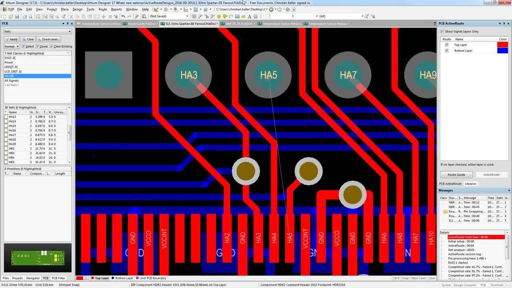The height and width of the screenshot is (288, 512).
Task: Open the Normal mode dropdown
Action: pyautogui.click(x=12, y=46)
